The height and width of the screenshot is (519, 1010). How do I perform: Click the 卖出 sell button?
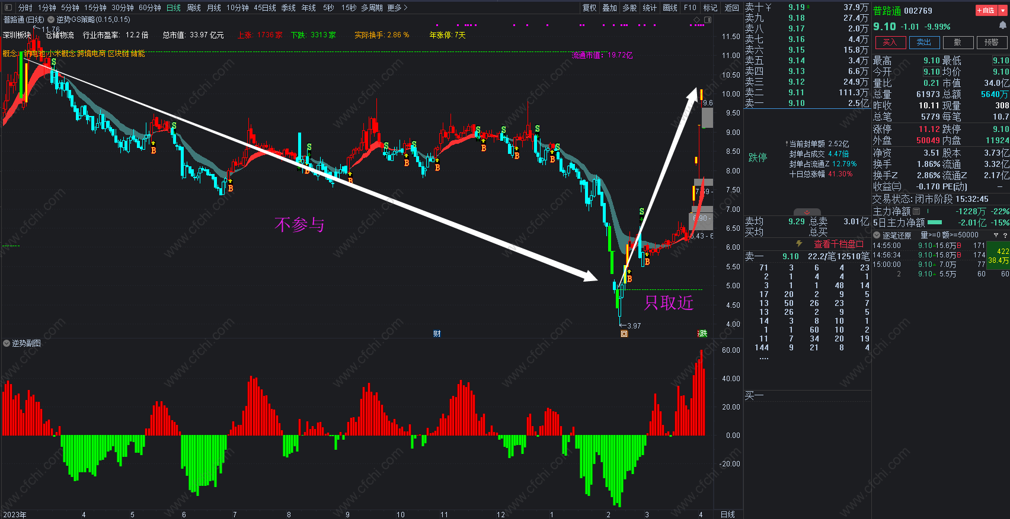(x=924, y=42)
